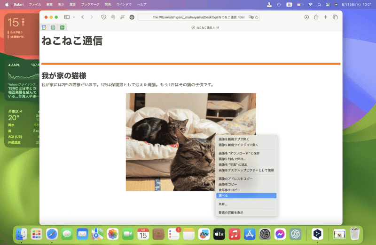This screenshot has height=245, width=376.
Task: Open App Store from the Dock
Action: coord(250,234)
